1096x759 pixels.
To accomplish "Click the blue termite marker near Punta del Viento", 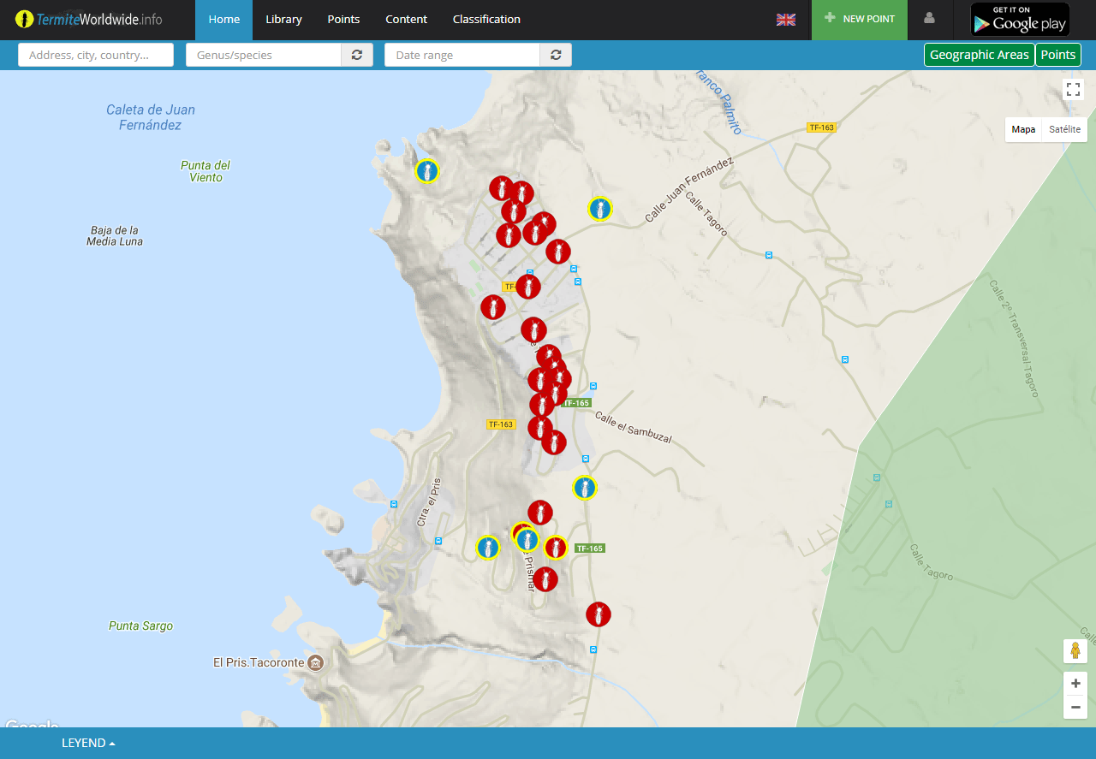I will pos(427,171).
